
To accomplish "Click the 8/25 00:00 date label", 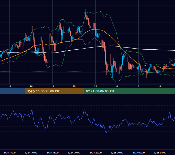I will click(x=117, y=152).
